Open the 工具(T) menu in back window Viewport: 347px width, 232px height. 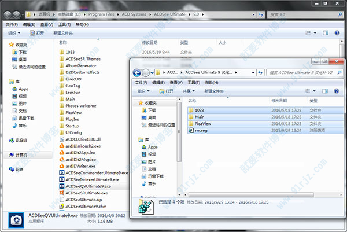tap(64, 25)
